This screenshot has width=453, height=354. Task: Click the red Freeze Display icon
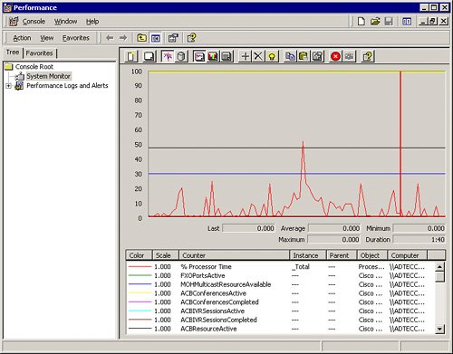335,56
